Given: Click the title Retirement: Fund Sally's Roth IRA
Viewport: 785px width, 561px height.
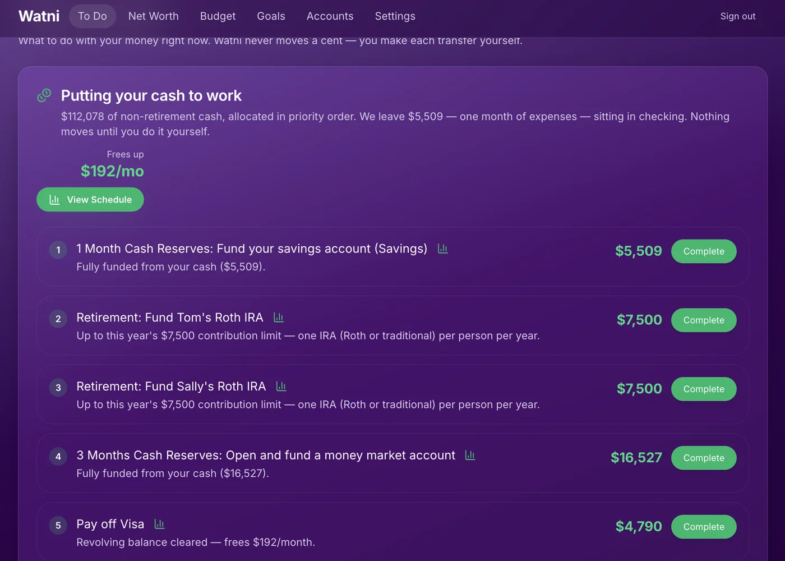Looking at the screenshot, I should (171, 387).
